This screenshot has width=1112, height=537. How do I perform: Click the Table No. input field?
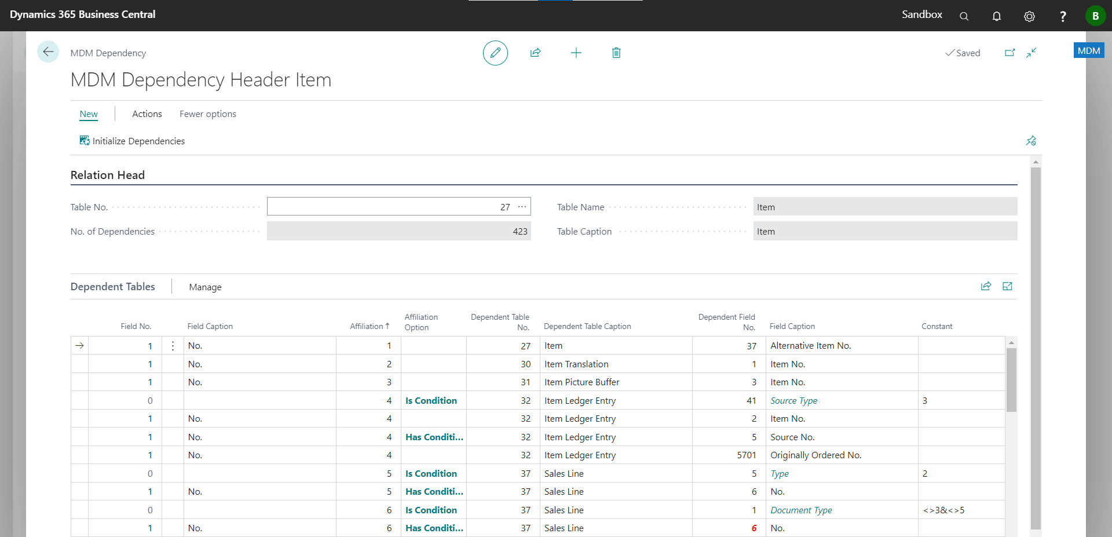[398, 207]
